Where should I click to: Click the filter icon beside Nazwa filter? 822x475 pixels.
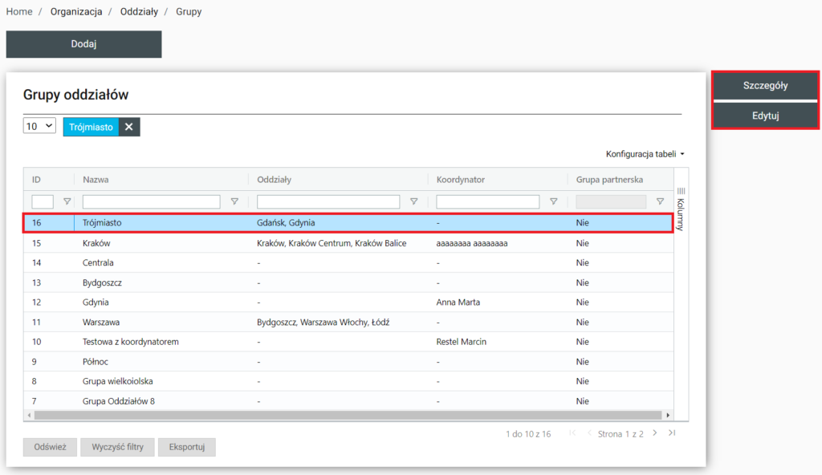pyautogui.click(x=234, y=201)
